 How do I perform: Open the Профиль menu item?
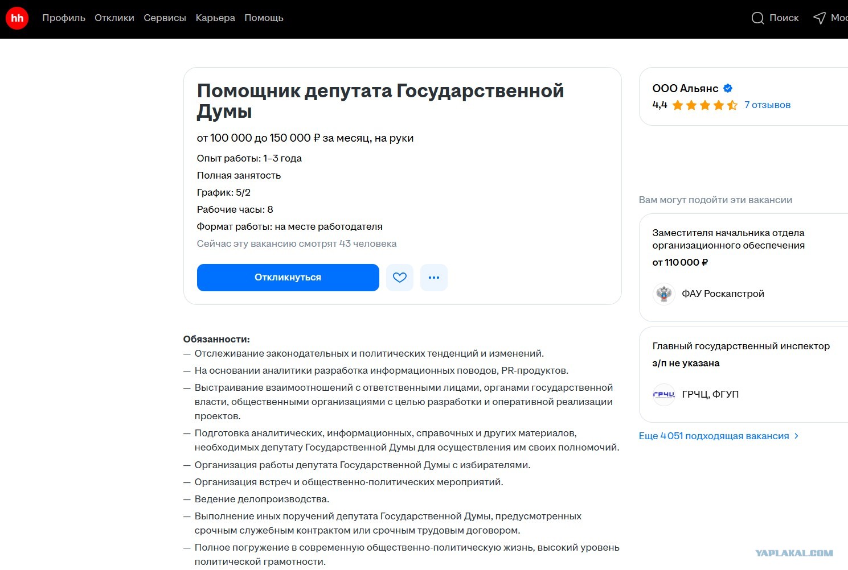pos(64,18)
